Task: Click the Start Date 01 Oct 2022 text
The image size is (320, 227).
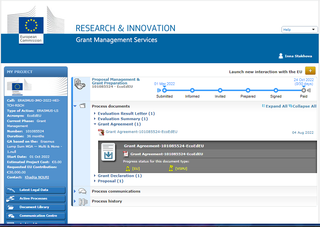Action: click(x=28, y=157)
